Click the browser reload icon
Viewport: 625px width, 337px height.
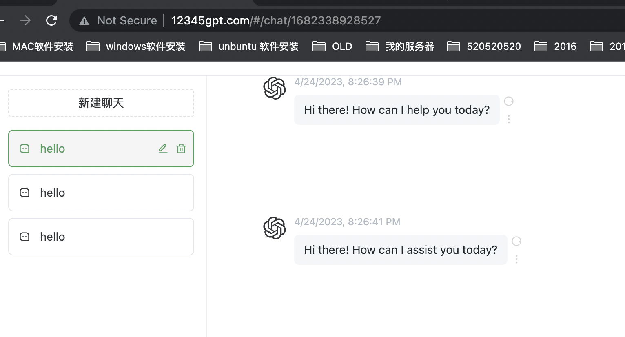pos(52,20)
